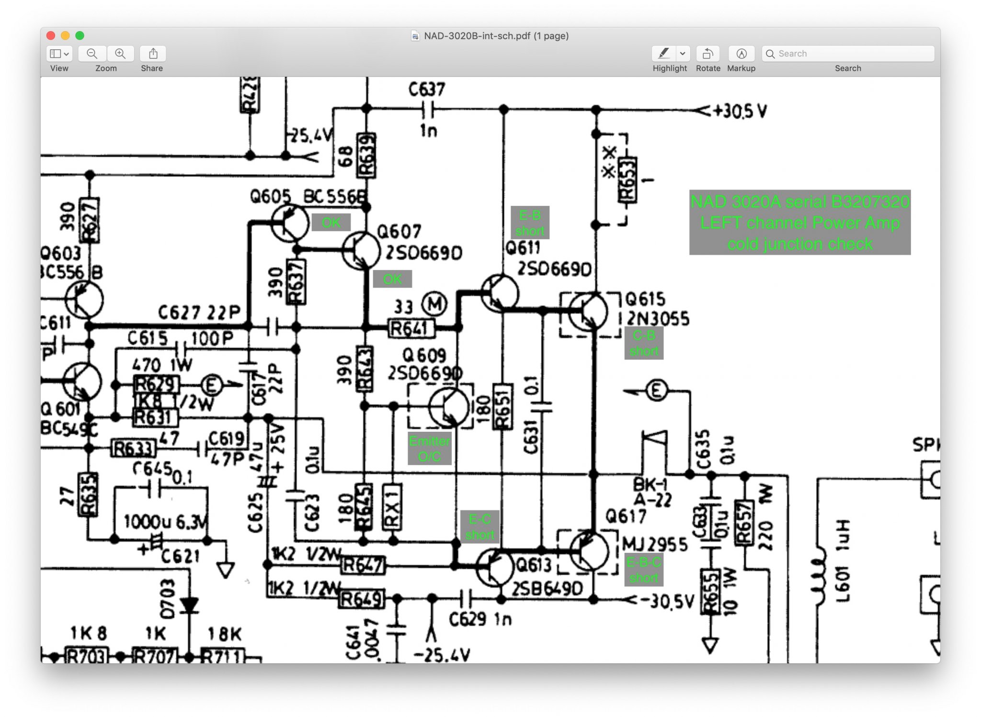Click the Q615 2N3055 transistor symbol
The width and height of the screenshot is (981, 717).
[x=588, y=313]
